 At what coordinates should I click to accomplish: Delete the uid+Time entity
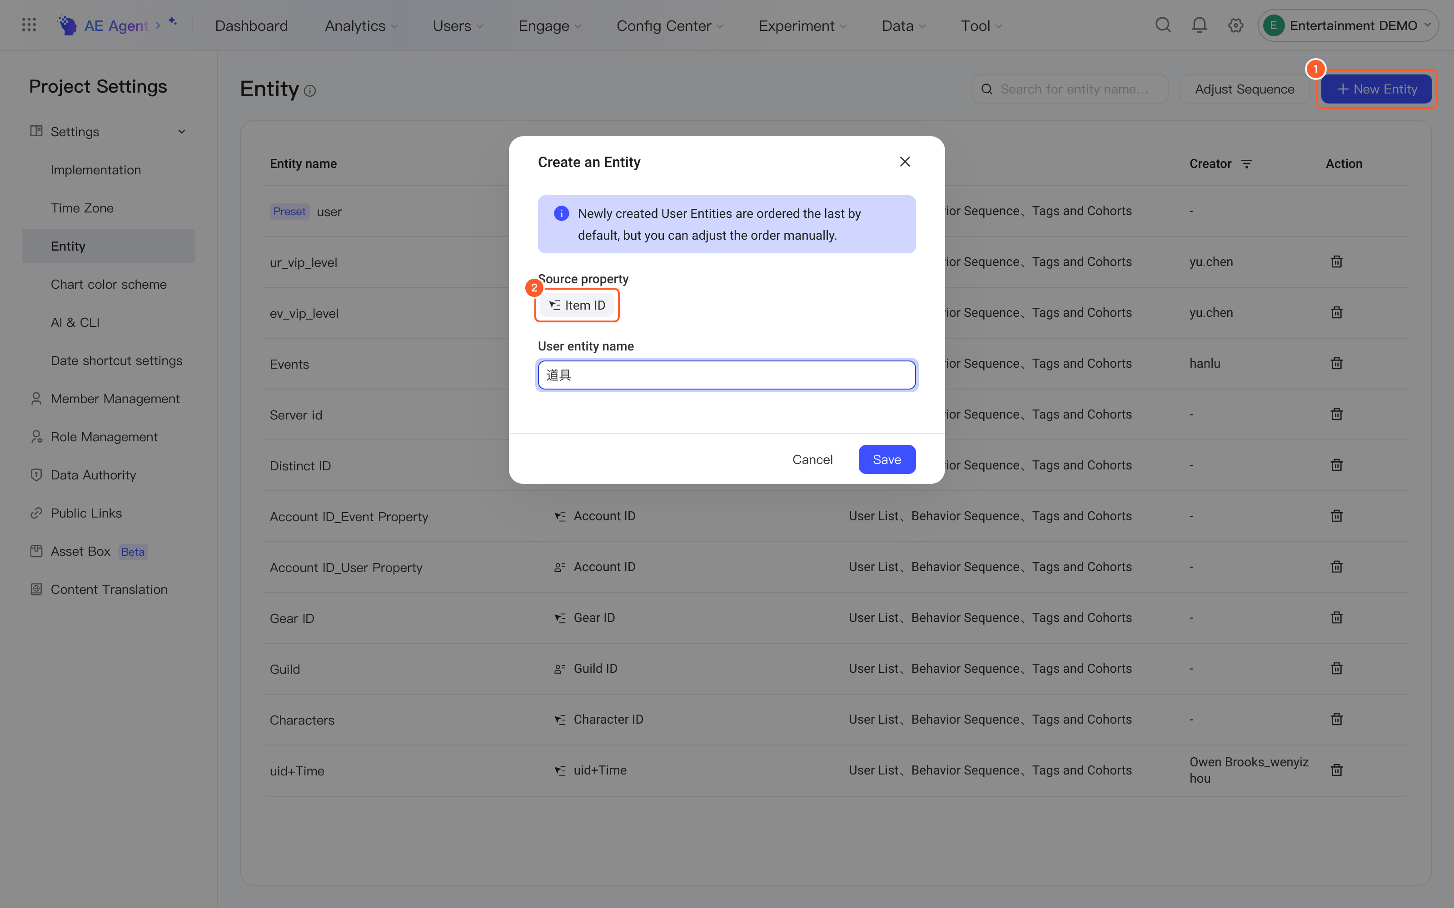pos(1336,770)
